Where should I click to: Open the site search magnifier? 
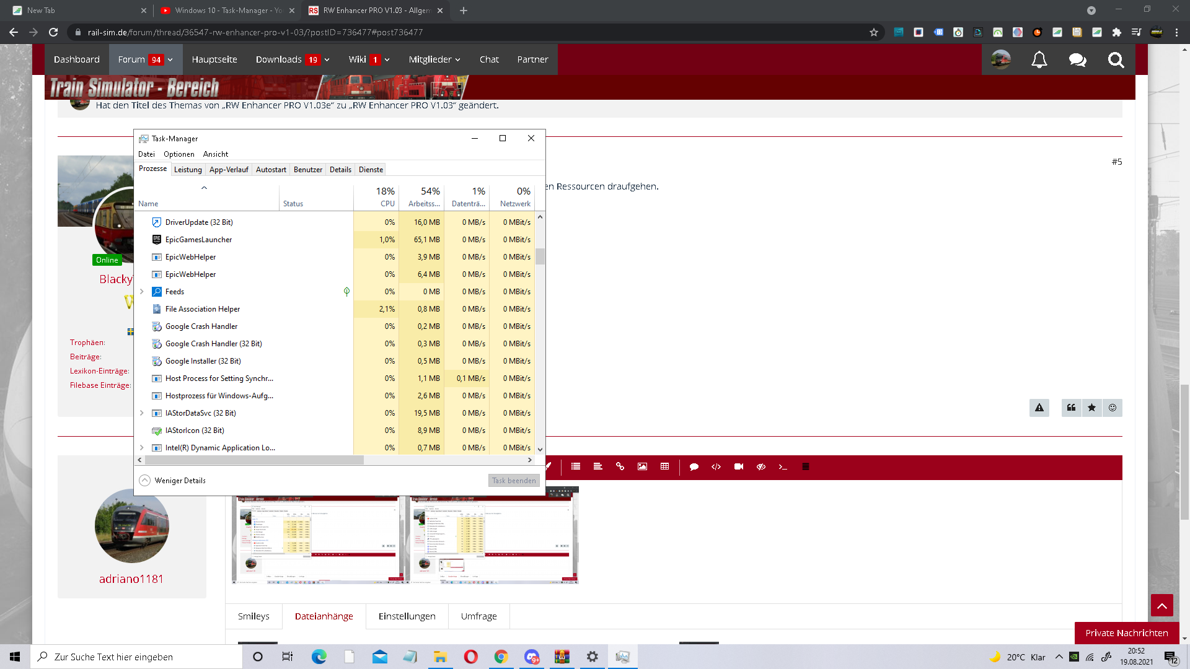tap(1116, 59)
